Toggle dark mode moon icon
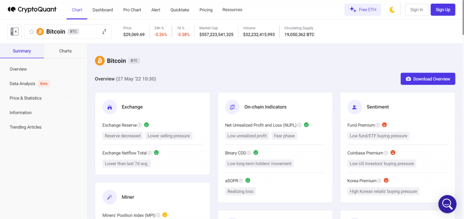The image size is (464, 219). click(x=392, y=10)
